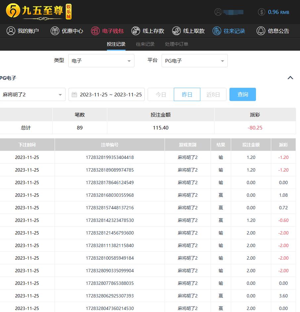The height and width of the screenshot is (312, 300).
Task: Click the transaction records icon
Action: click(x=217, y=31)
